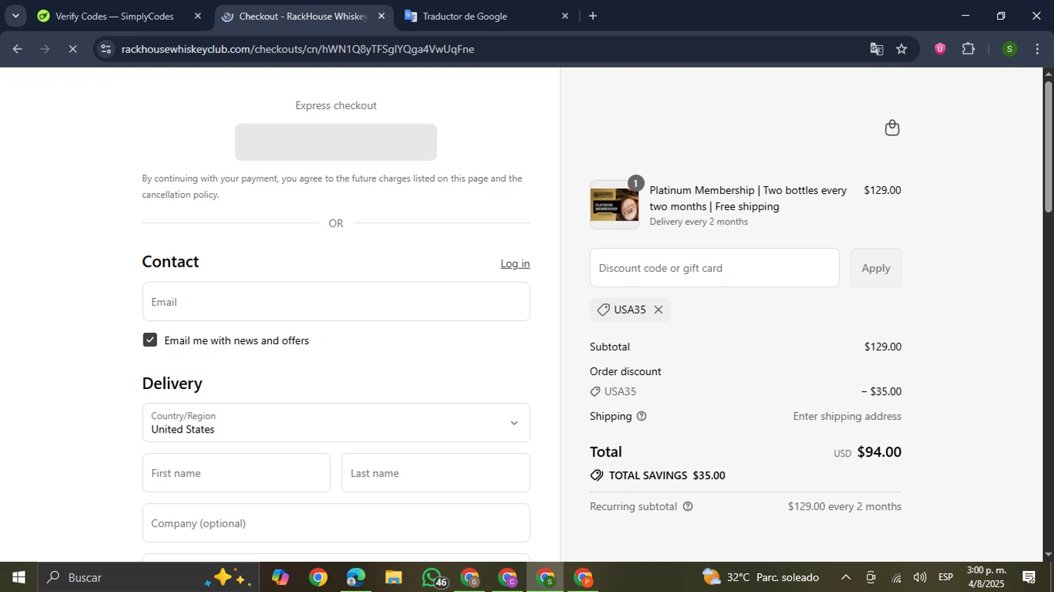Toggle Email me with news and offers

pos(150,340)
